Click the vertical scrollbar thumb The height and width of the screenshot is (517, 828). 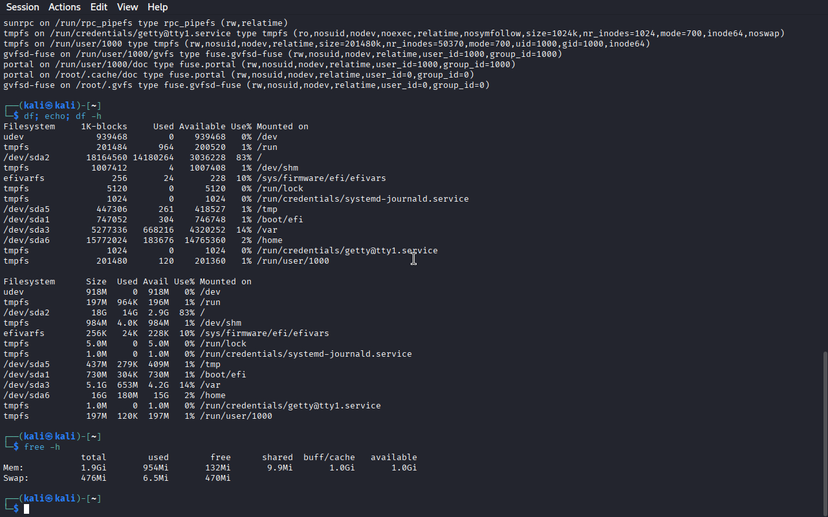click(824, 433)
